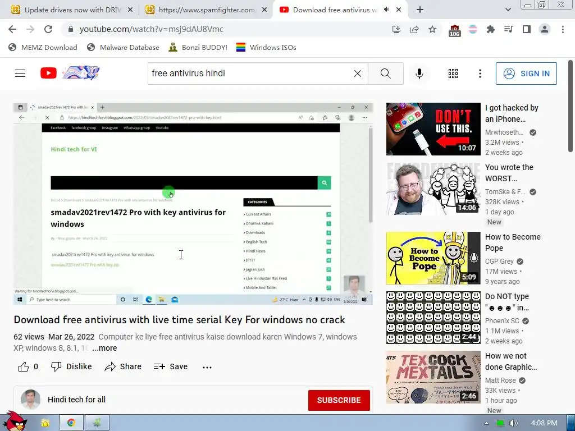
Task: Open YouTube settings three-dot menu
Action: (x=480, y=74)
